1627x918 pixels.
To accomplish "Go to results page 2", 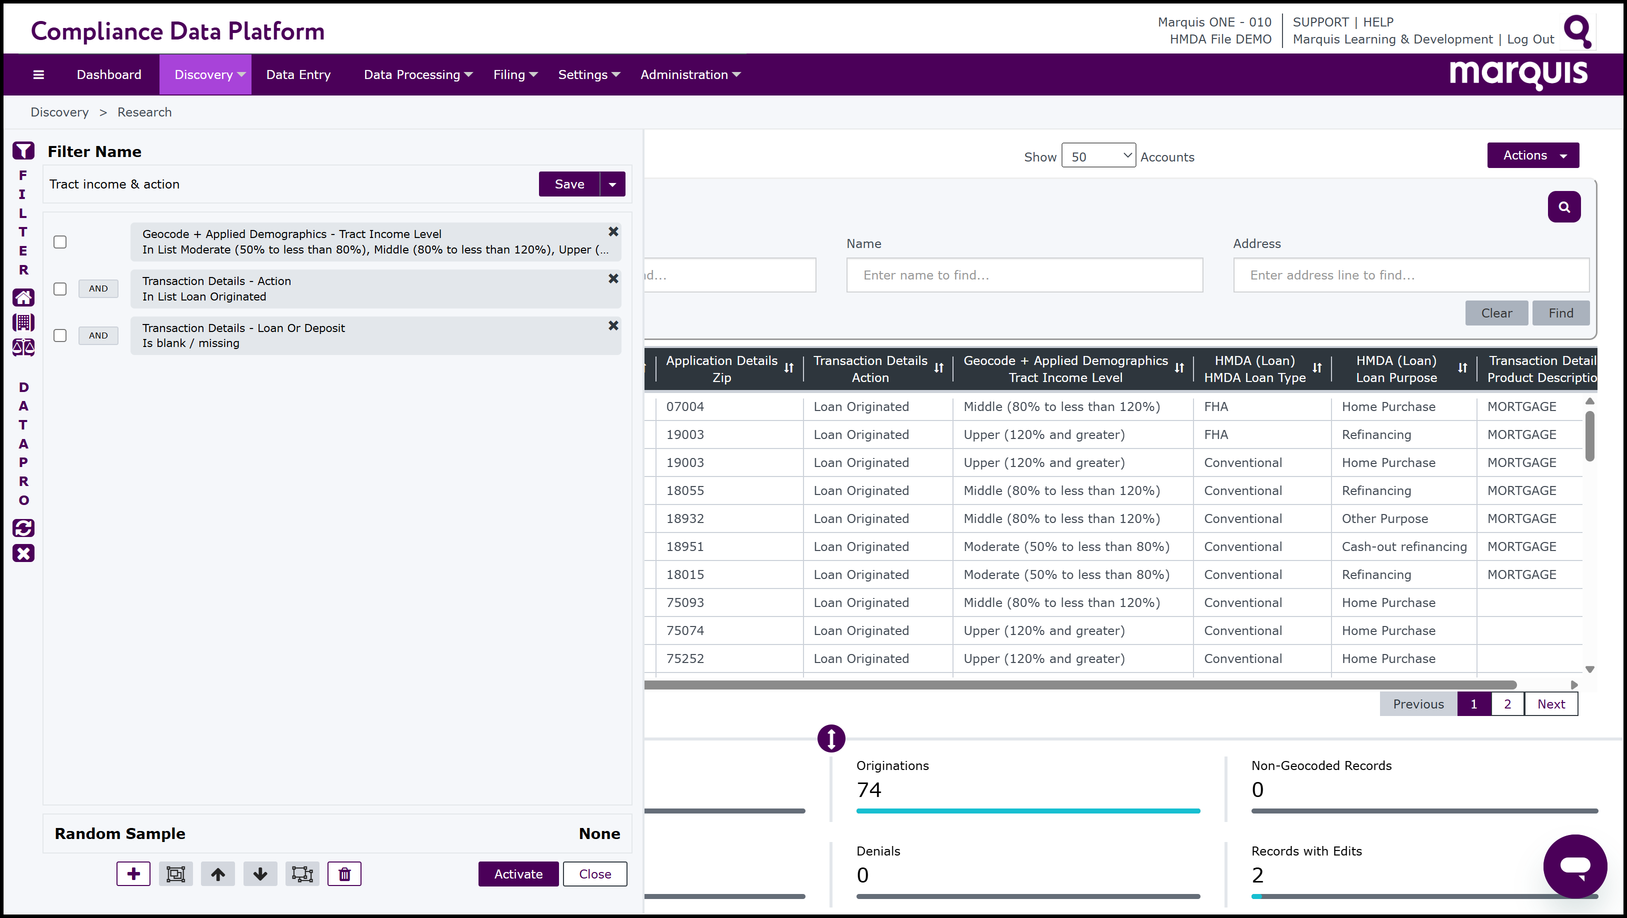I will point(1507,704).
